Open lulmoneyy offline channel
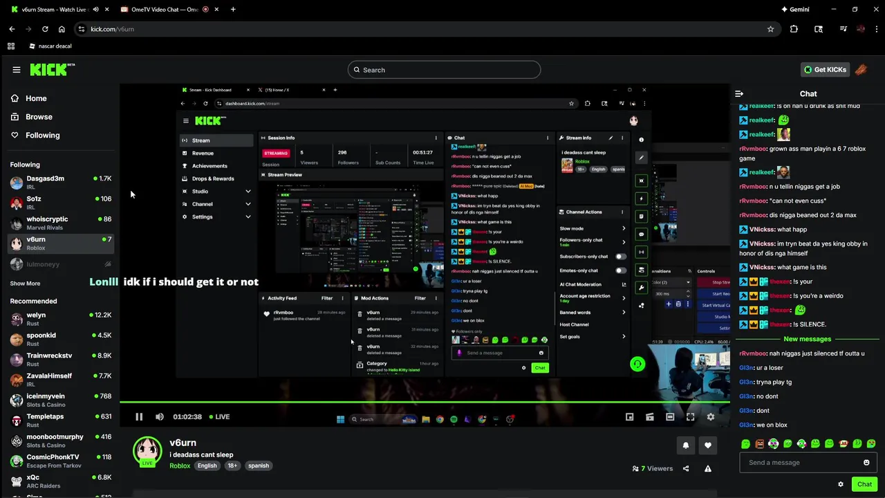Image resolution: width=885 pixels, height=498 pixels. [61, 264]
